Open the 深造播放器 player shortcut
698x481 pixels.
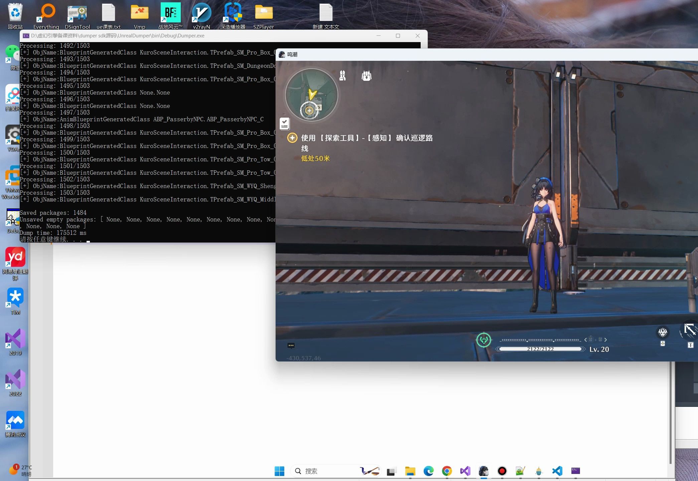click(x=233, y=16)
